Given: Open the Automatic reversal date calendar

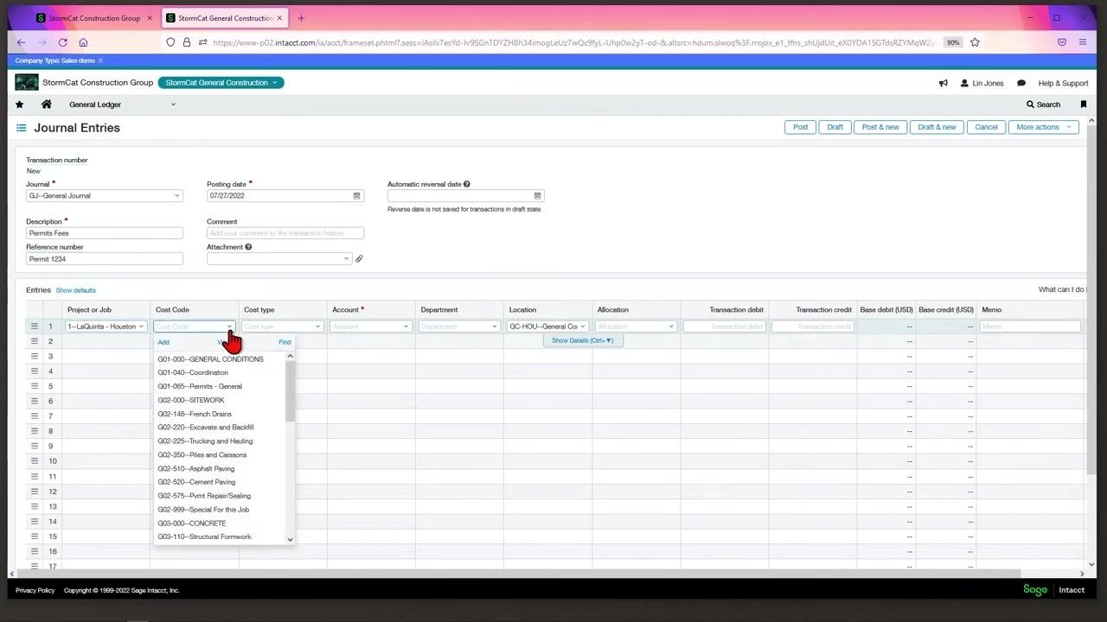Looking at the screenshot, I should pyautogui.click(x=537, y=196).
